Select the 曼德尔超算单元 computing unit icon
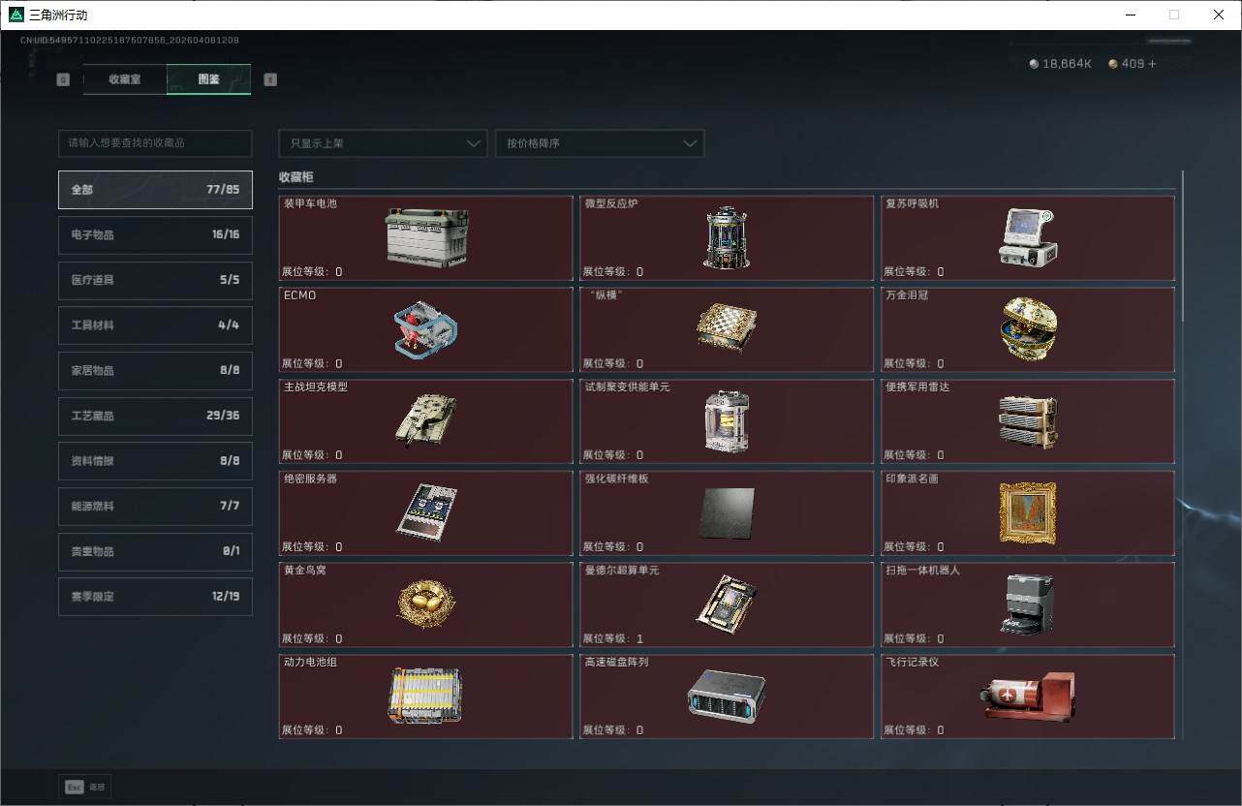 pyautogui.click(x=727, y=604)
